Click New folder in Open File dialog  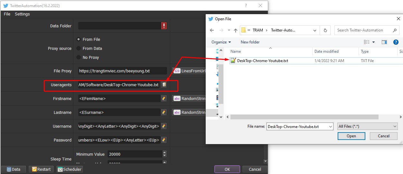click(x=250, y=42)
